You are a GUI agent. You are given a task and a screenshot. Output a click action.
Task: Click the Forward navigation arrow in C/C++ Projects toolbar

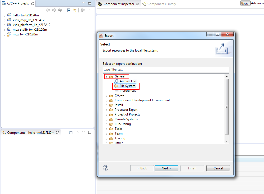pos(54,10)
